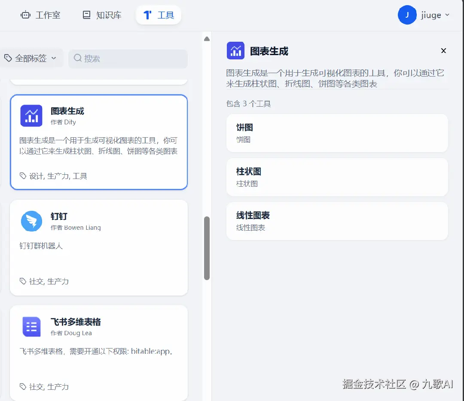Click the tag icon beside 设计, 生产力, 工具
The image size is (464, 401).
point(23,176)
